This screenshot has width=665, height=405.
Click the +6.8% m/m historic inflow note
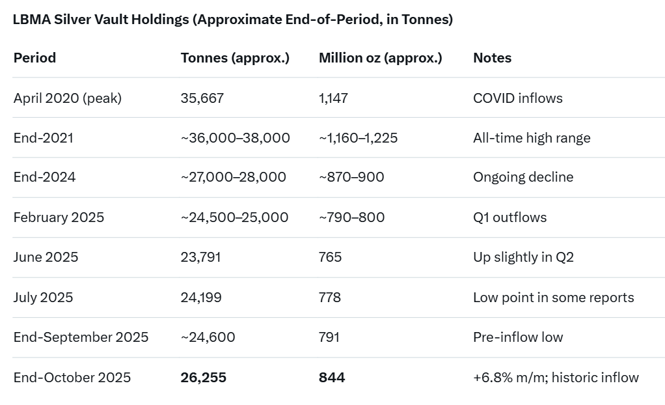(x=556, y=378)
